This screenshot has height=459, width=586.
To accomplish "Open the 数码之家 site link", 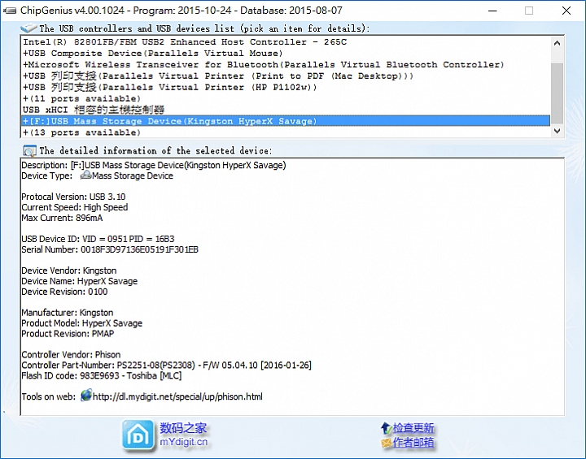I will coord(183,428).
